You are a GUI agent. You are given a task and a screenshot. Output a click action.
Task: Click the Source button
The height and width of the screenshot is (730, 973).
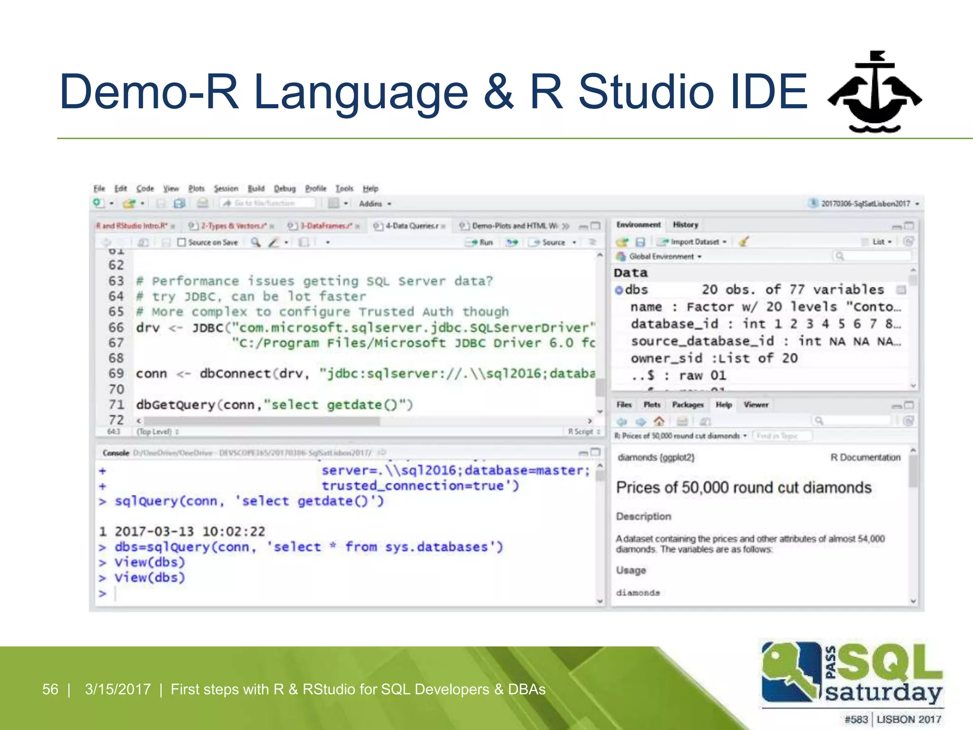tap(548, 242)
